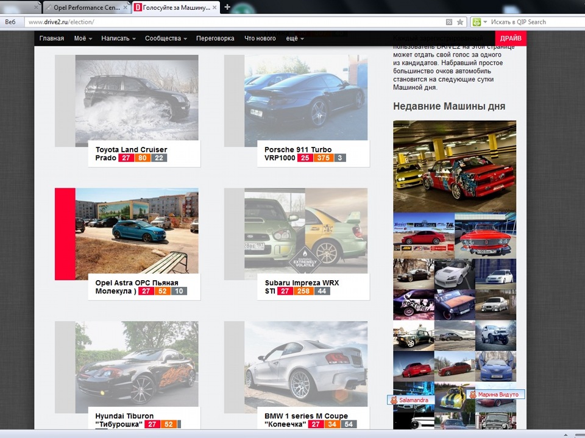Open BMW 1 series M Coupe link
Image resolution: width=585 pixels, height=438 pixels.
point(306,420)
